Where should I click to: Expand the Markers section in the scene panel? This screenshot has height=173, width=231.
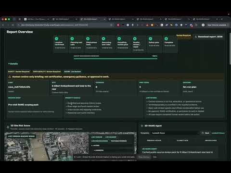99,150
